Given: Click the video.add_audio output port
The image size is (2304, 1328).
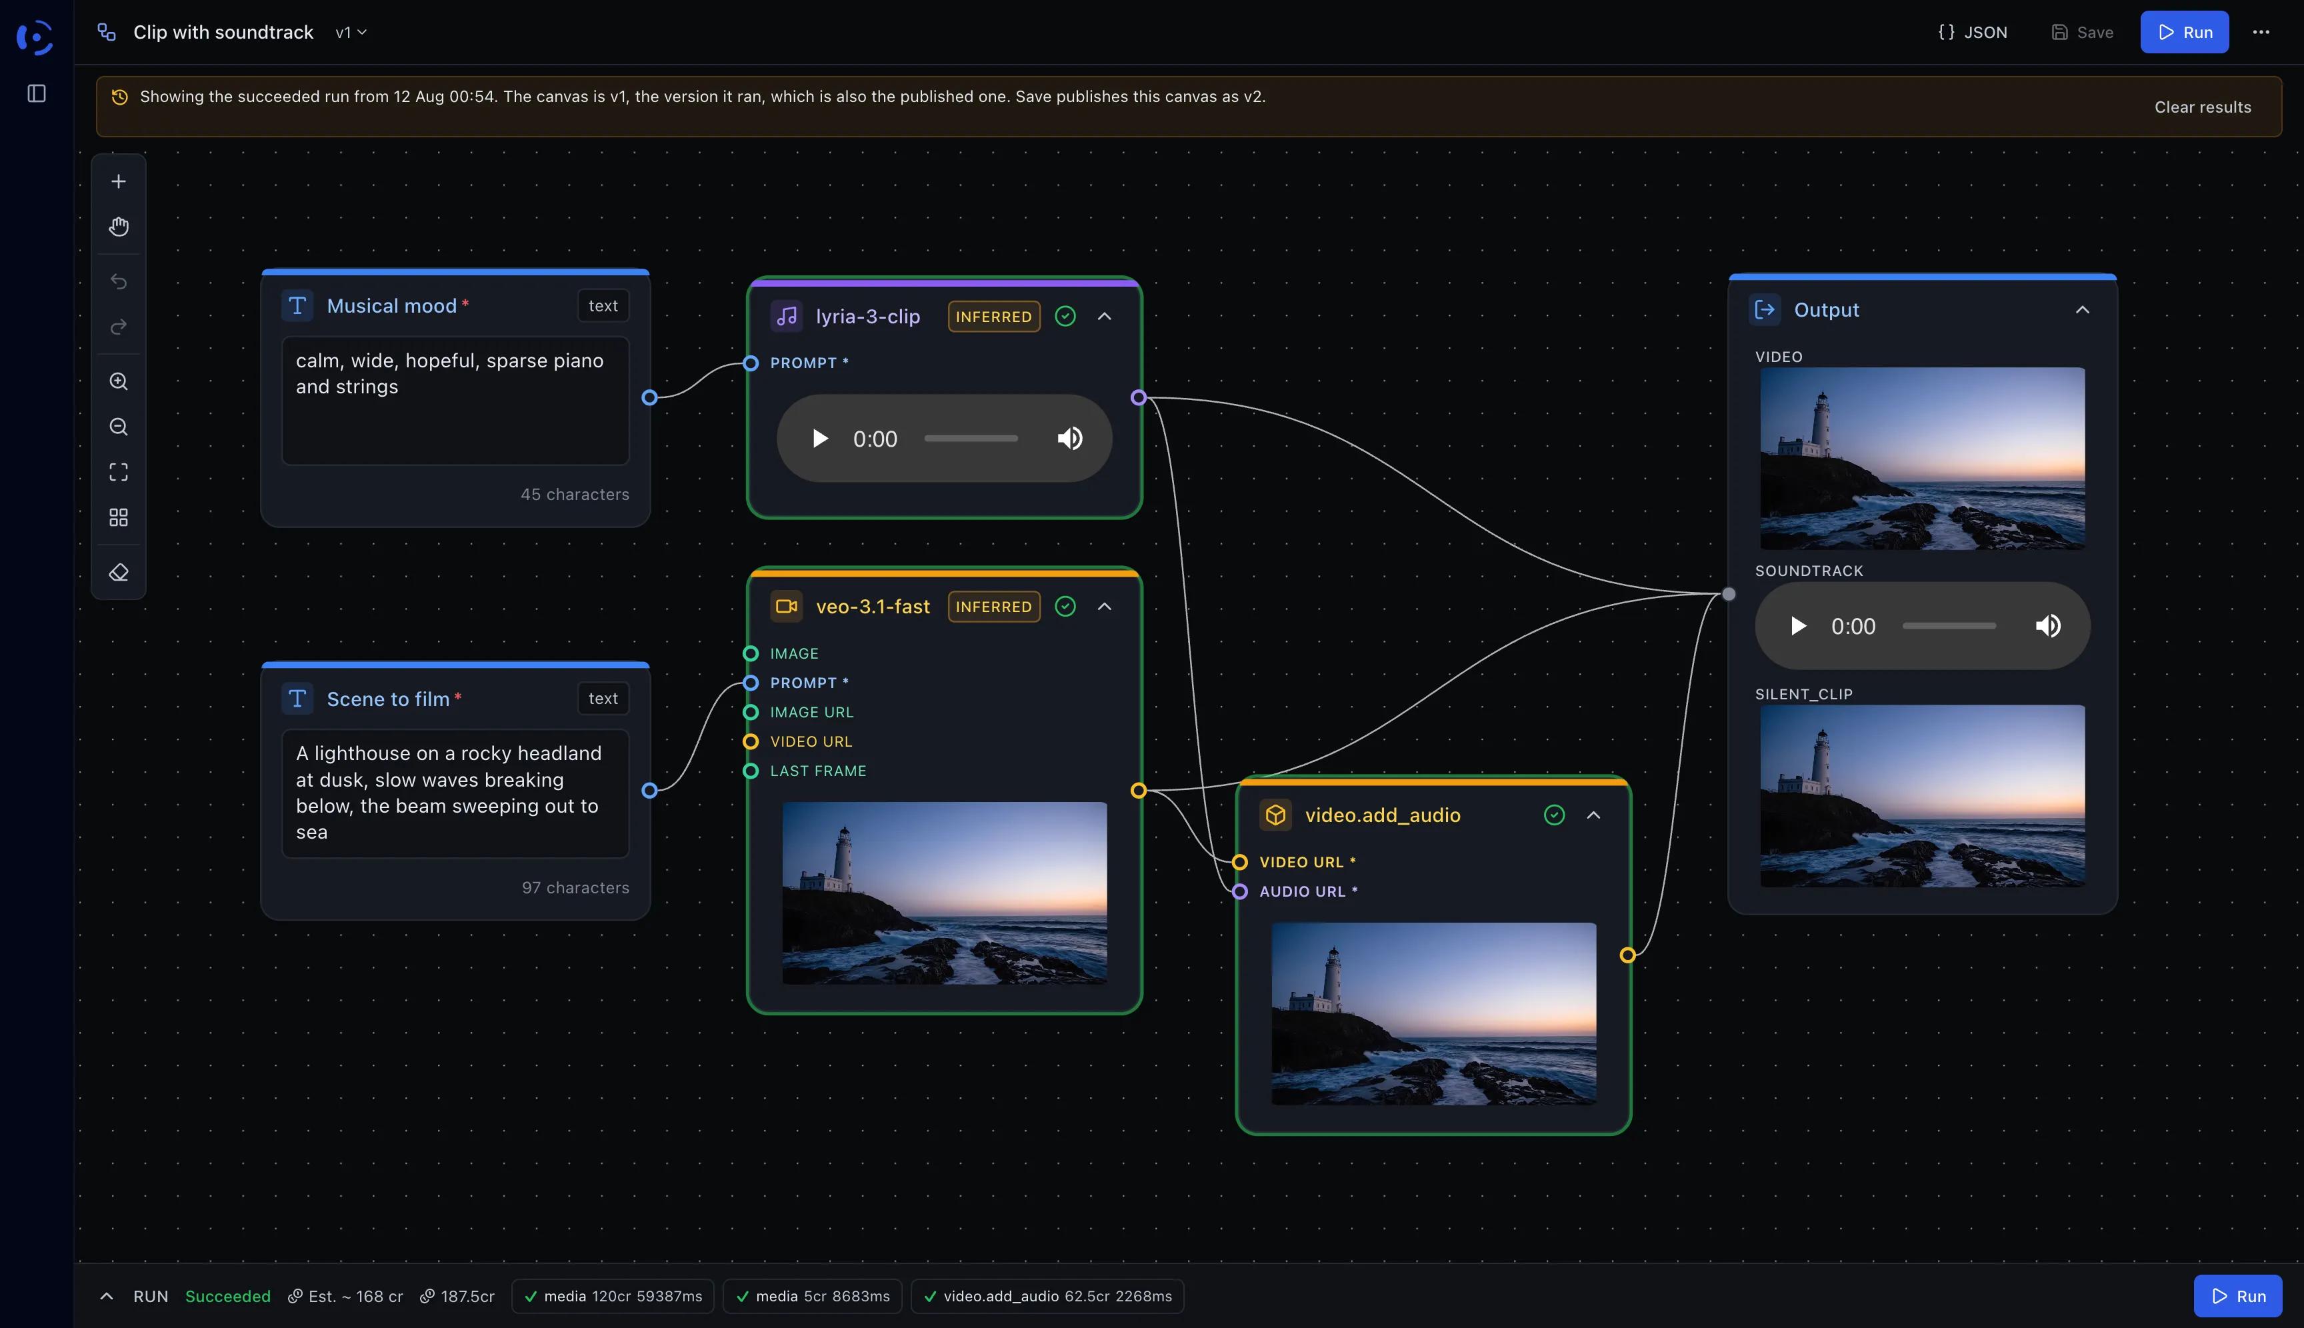Looking at the screenshot, I should click(x=1627, y=955).
